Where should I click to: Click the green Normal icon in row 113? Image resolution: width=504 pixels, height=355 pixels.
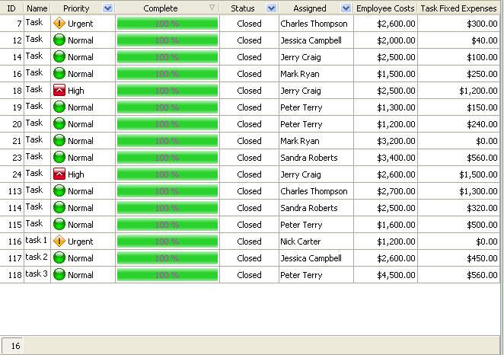[x=59, y=191]
